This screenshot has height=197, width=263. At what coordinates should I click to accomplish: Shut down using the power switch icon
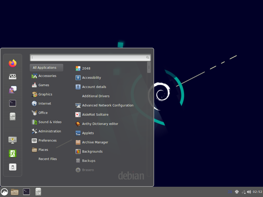(12, 167)
